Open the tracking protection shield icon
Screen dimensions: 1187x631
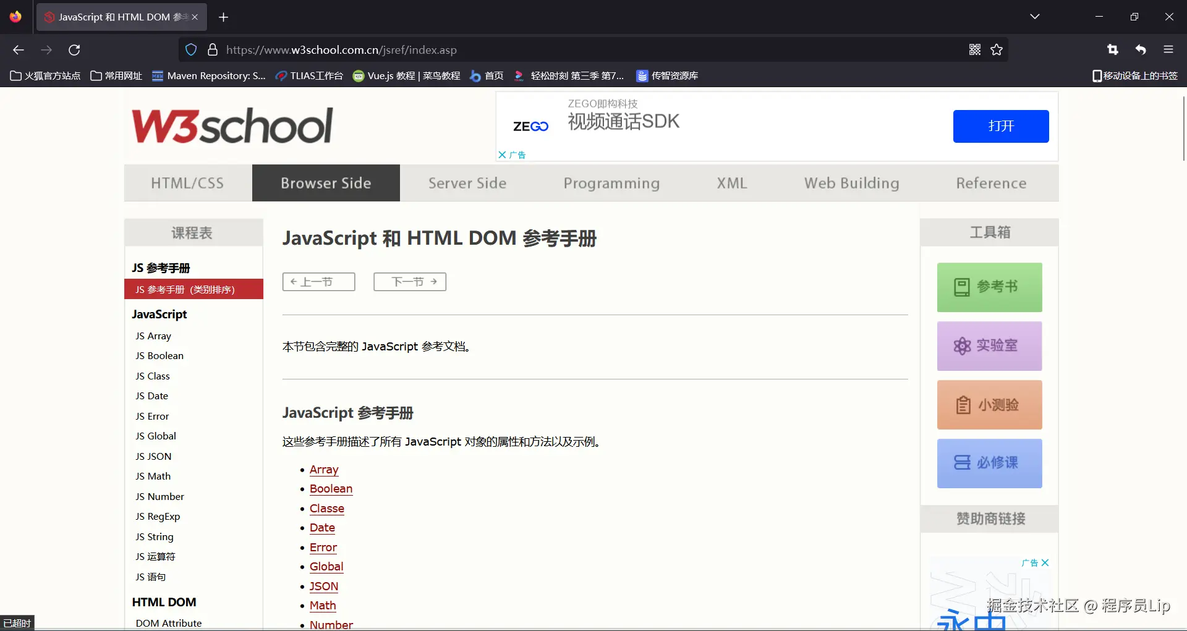coord(191,49)
